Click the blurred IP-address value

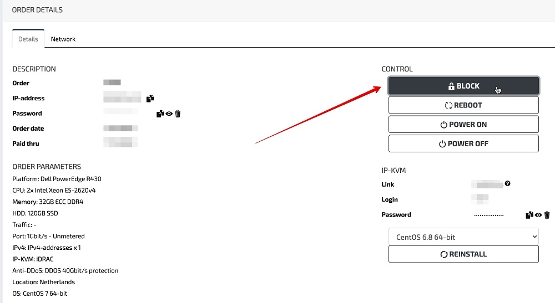pyautogui.click(x=122, y=99)
